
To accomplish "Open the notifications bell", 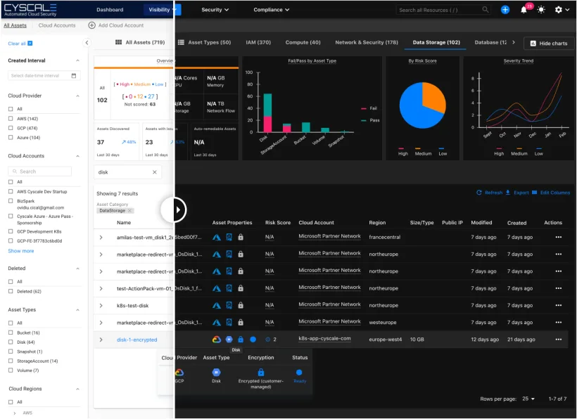I will coord(524,10).
